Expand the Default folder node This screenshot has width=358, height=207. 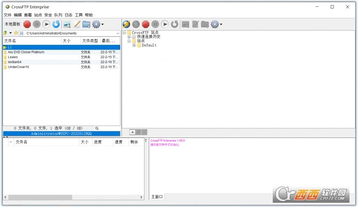tap(134, 45)
